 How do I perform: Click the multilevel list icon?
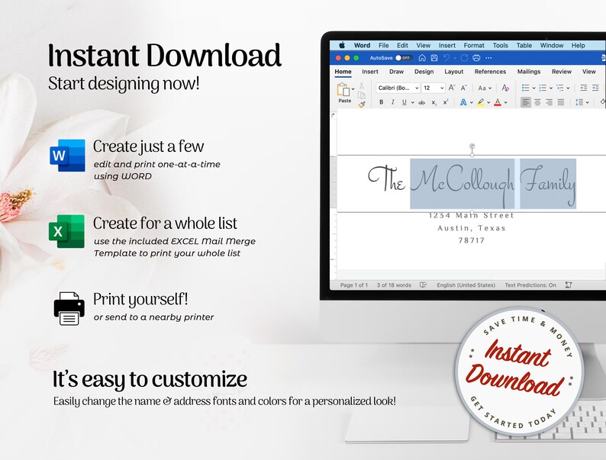(x=560, y=88)
